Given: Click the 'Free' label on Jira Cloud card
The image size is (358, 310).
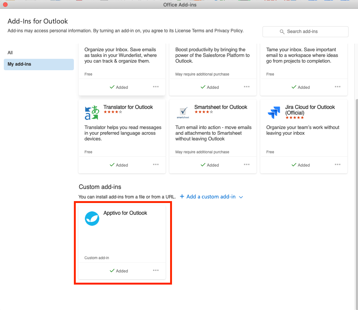Looking at the screenshot, I should click(x=270, y=152).
